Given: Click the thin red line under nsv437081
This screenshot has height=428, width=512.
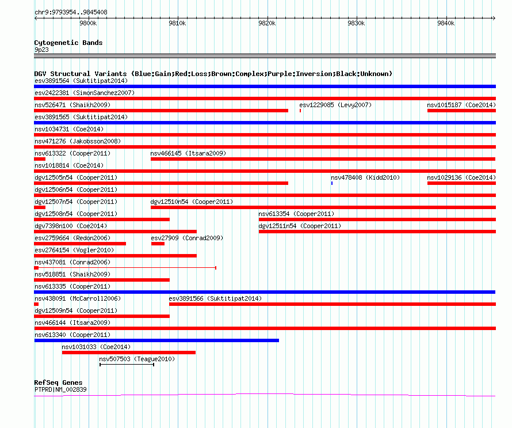Looking at the screenshot, I should (x=125, y=268).
